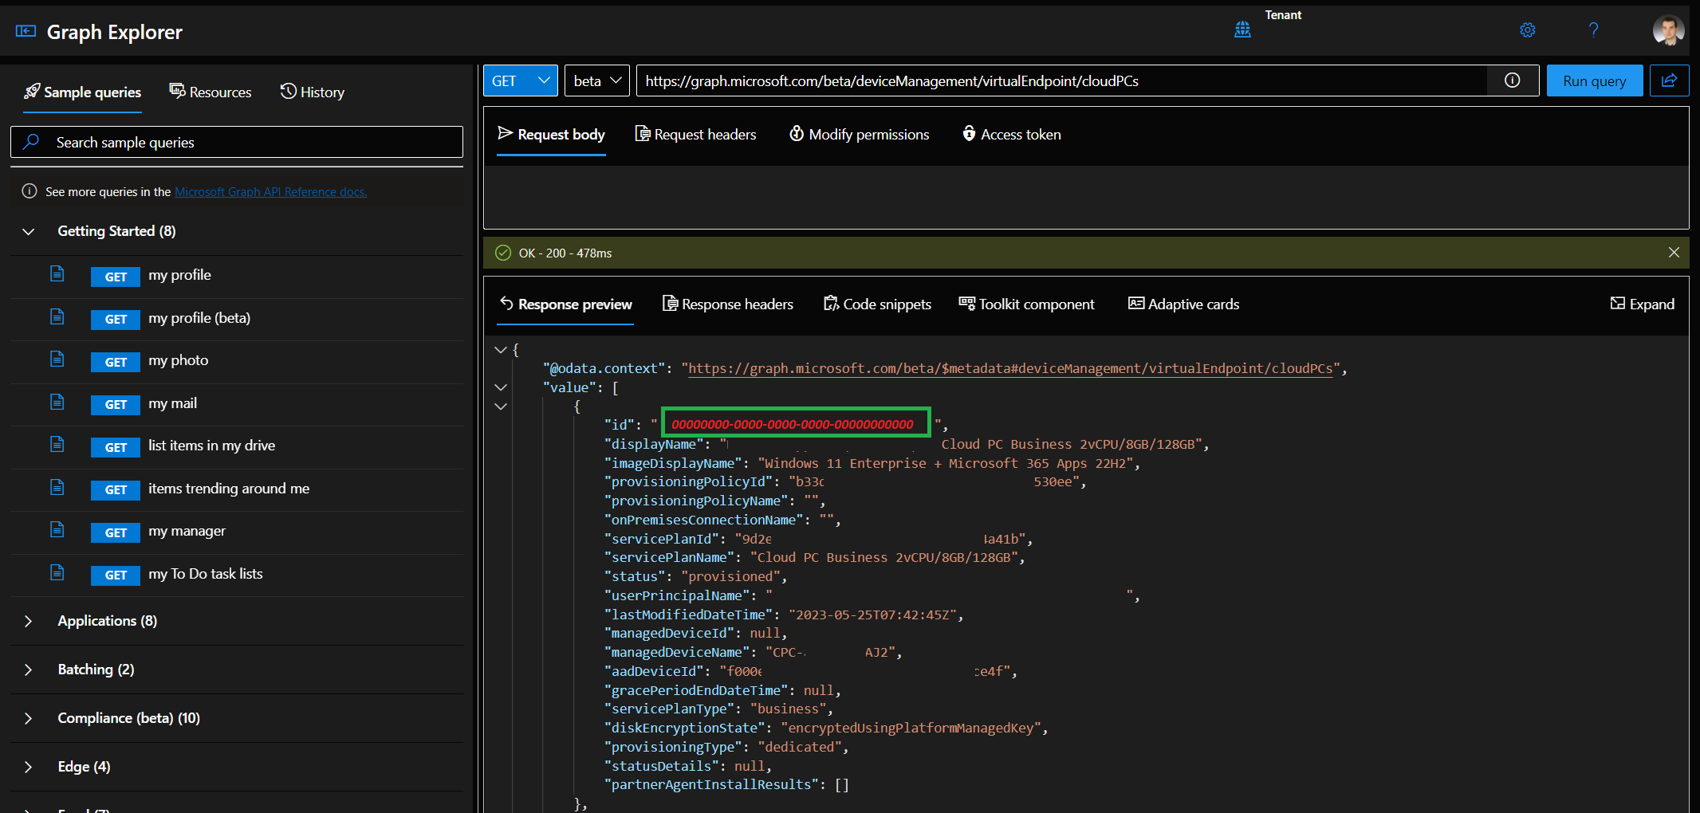This screenshot has width=1700, height=813.
Task: Click the document icon beside my photo
Action: [57, 359]
